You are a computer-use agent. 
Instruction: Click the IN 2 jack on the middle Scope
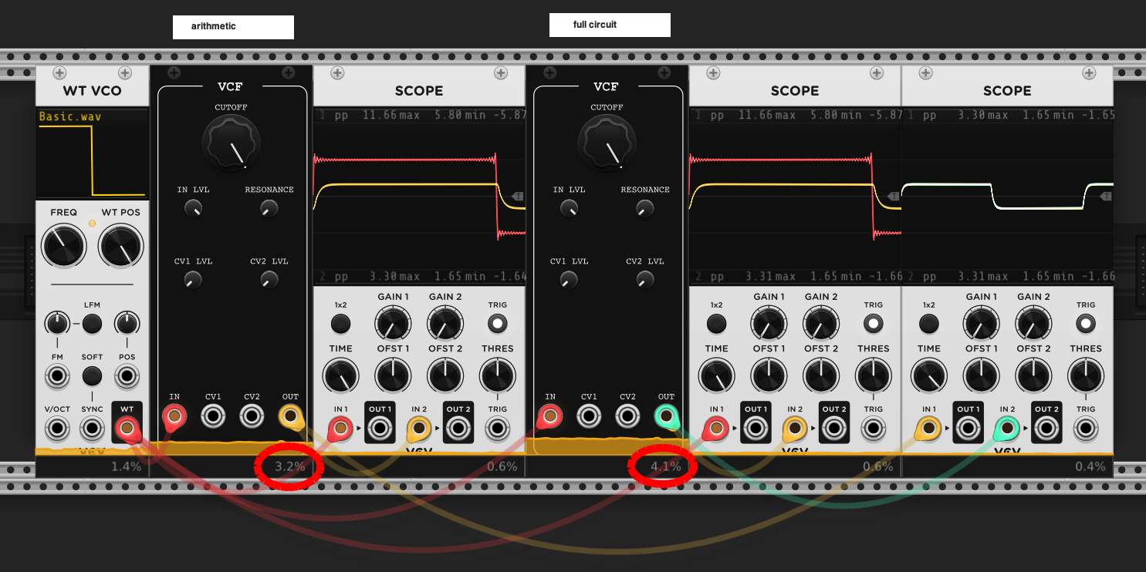click(795, 428)
